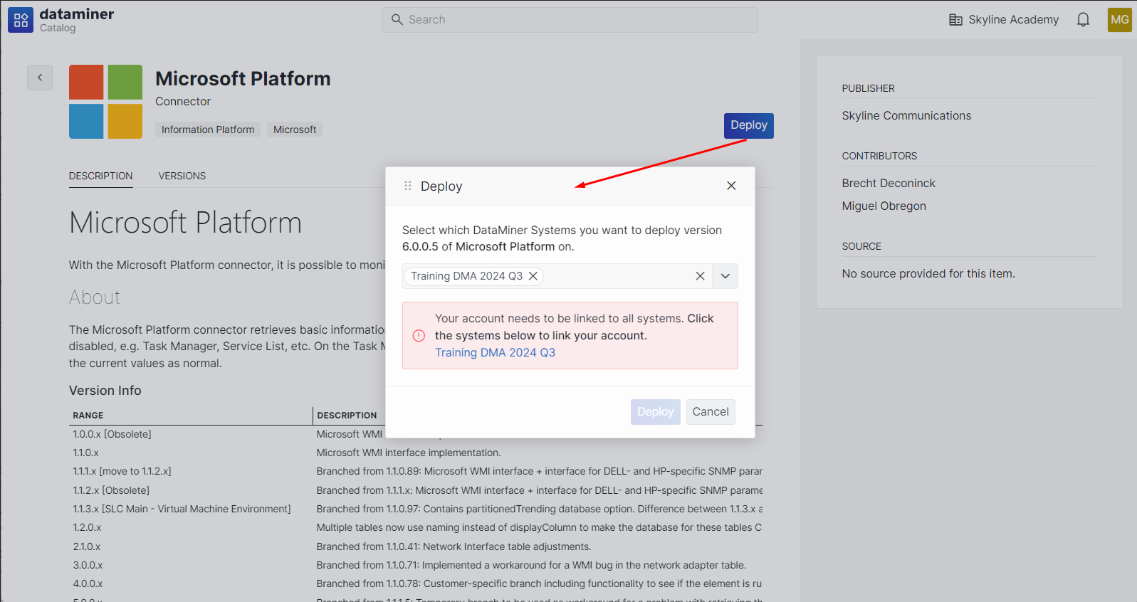
Task: Cancel the Deploy dialog
Action: point(711,412)
